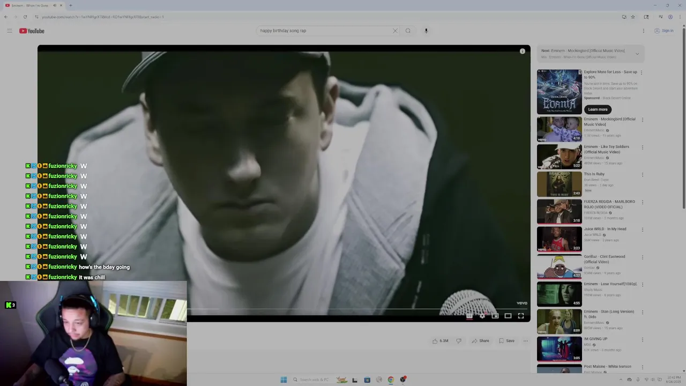Open FUERZA REGIDA Marlboro Rojo video title
686x386 pixels.
(609, 204)
